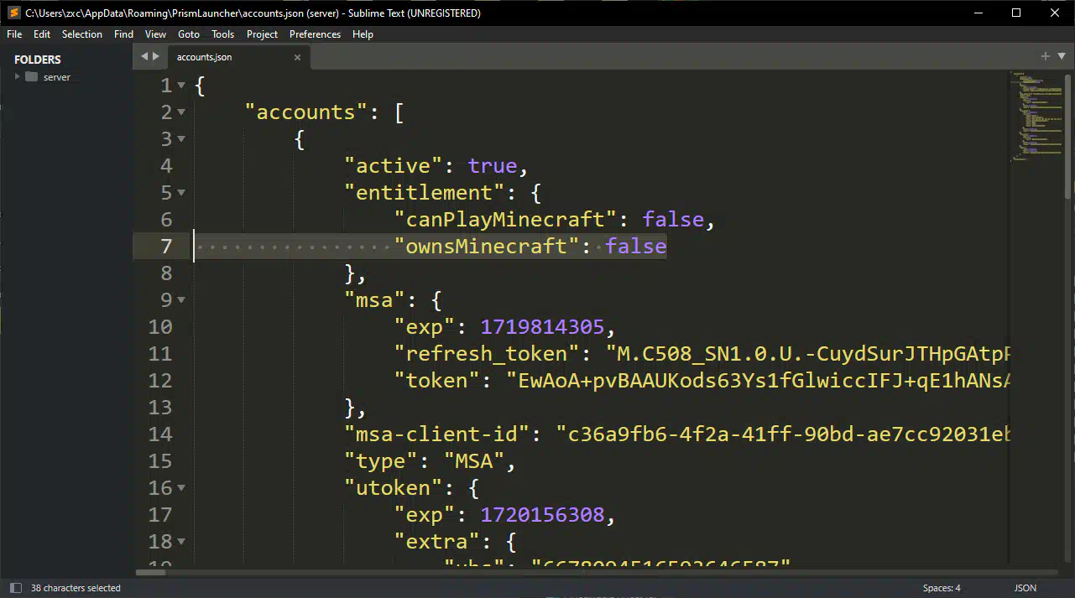Screen dimensions: 1075x598
Task: Open the Edit menu
Action: point(42,34)
